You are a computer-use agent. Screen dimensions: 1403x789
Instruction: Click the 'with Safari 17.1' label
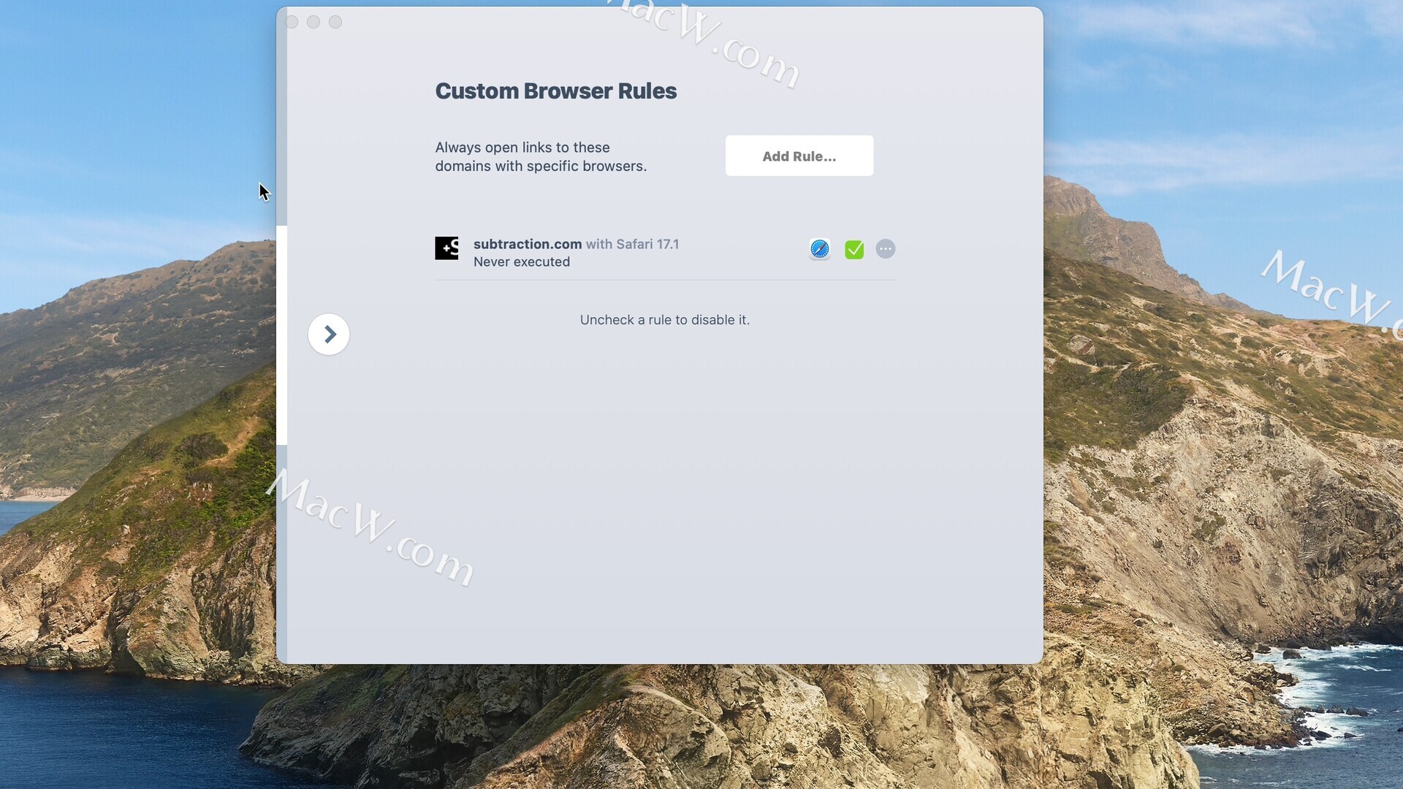tap(632, 244)
